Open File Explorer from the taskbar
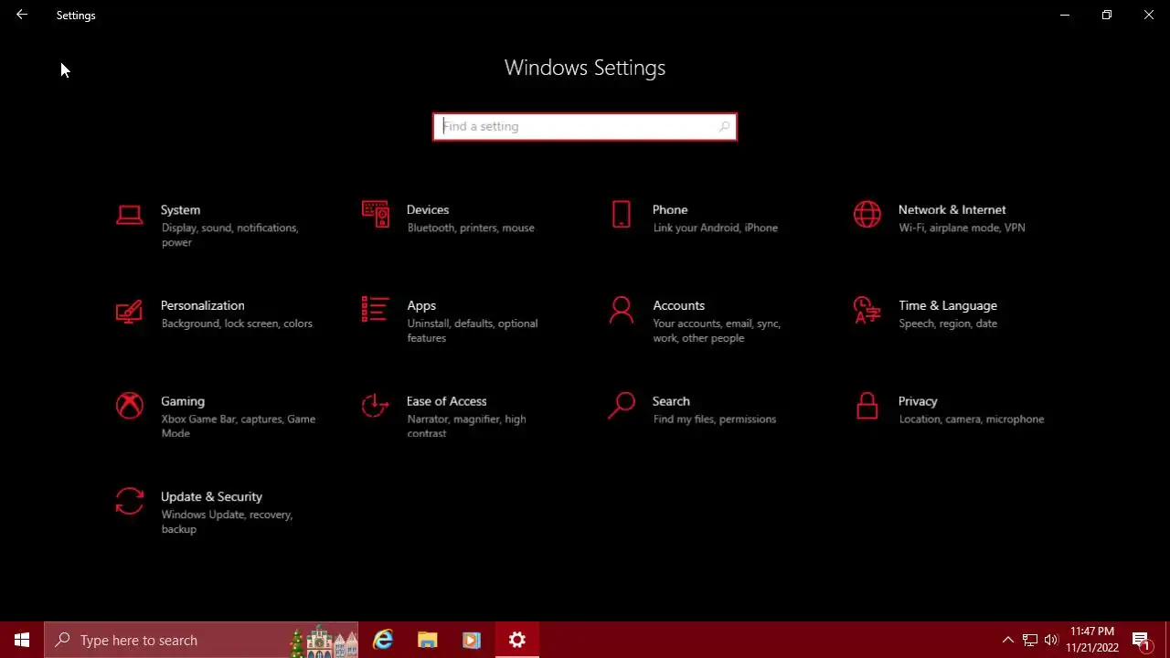Viewport: 1170px width, 658px height. click(427, 640)
